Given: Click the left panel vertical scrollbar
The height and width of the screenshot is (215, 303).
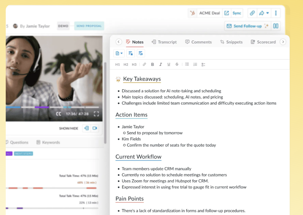Looking at the screenshot, I should coord(105,103).
